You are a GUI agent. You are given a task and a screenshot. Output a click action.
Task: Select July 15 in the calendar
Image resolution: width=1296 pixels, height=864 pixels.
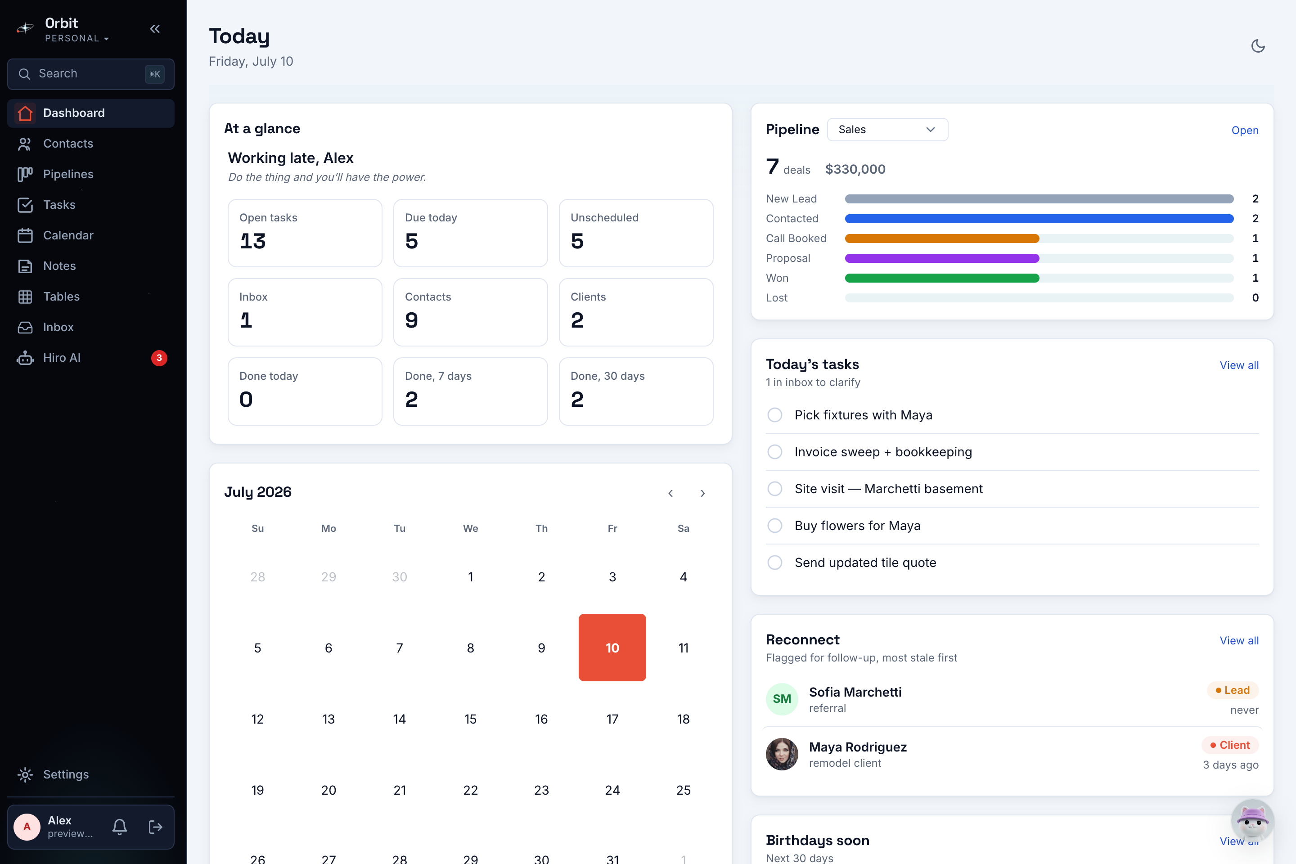tap(470, 719)
